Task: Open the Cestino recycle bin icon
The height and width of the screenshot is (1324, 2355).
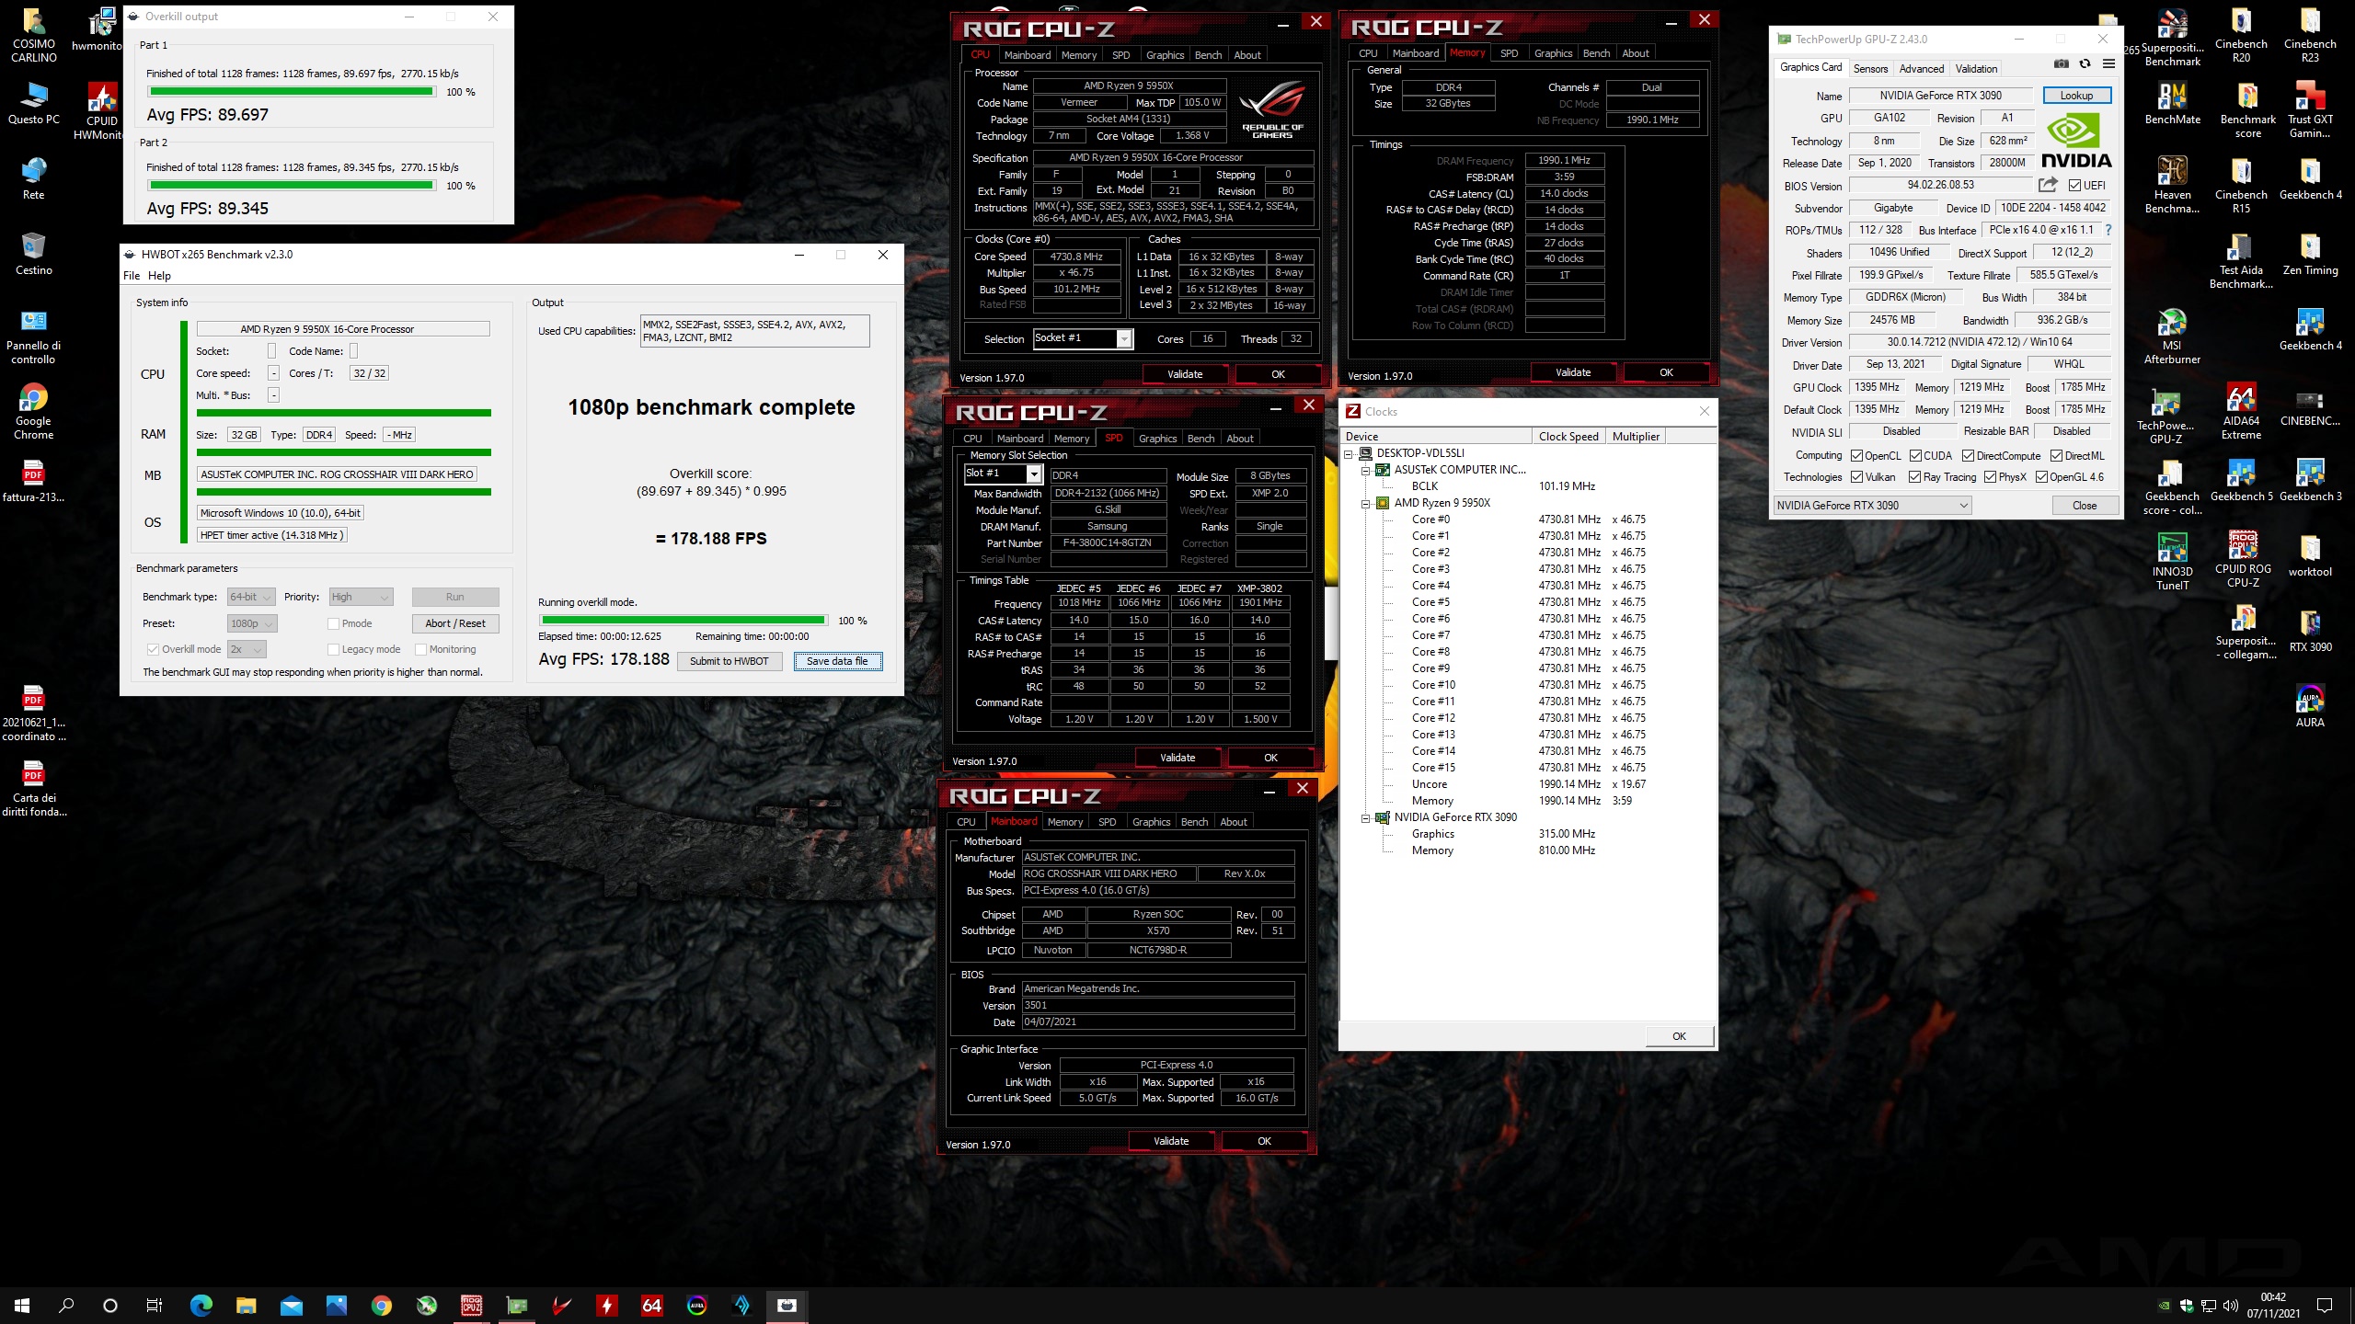Action: [34, 255]
